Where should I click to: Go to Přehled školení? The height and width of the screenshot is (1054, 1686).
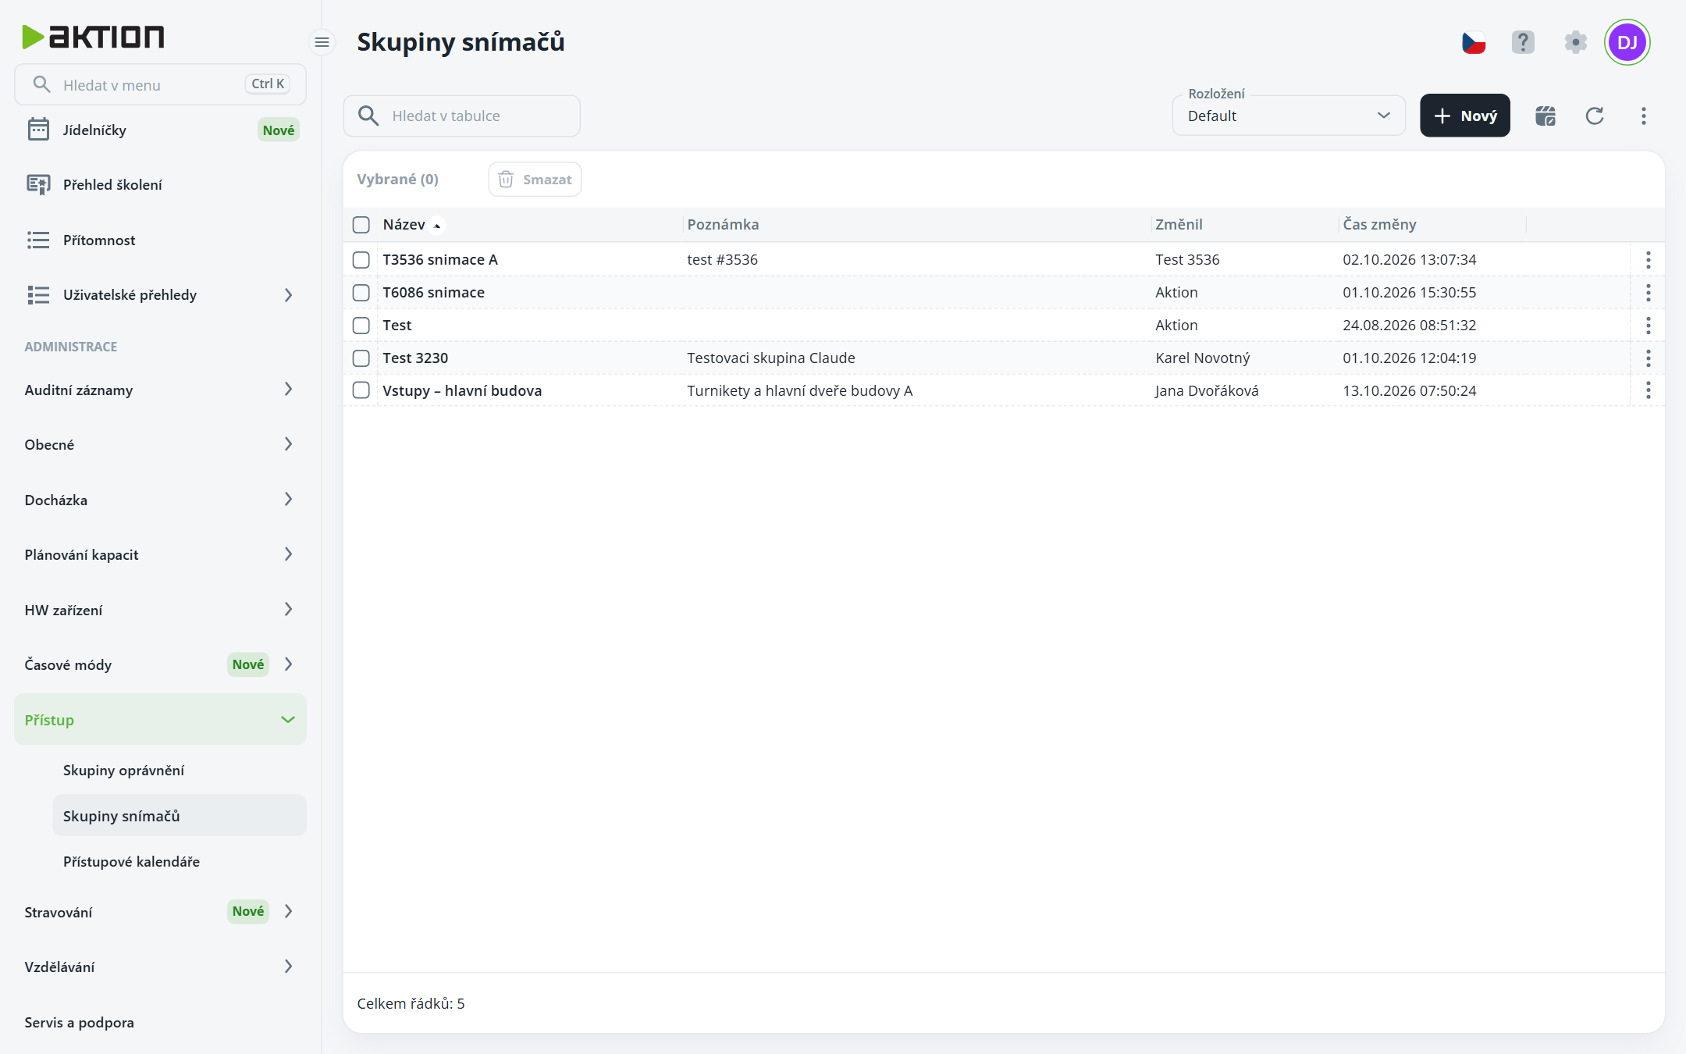coord(160,185)
